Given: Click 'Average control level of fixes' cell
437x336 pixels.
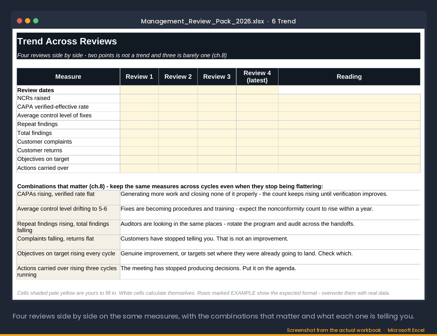Looking at the screenshot, I should (x=68, y=116).
